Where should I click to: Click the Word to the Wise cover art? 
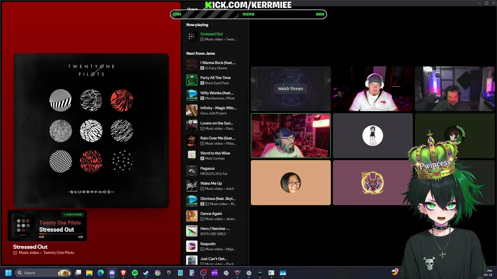point(192,156)
